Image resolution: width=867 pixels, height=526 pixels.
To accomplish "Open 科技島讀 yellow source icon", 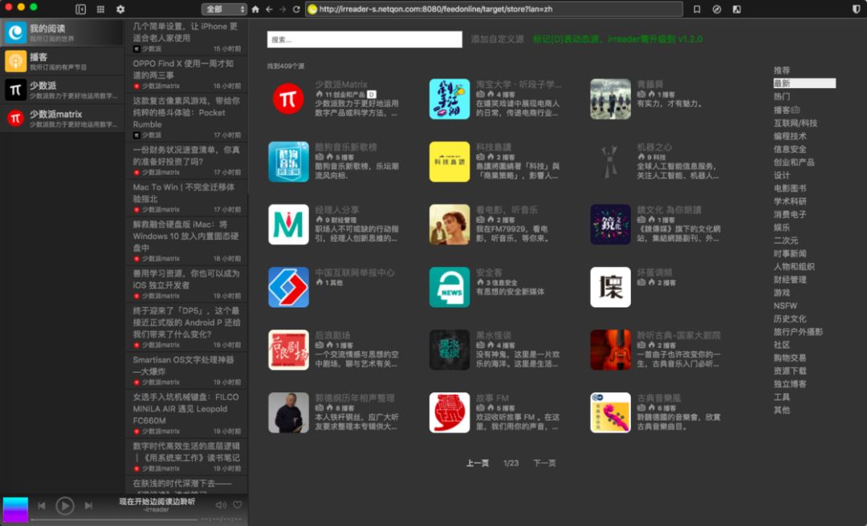I will pyautogui.click(x=450, y=161).
